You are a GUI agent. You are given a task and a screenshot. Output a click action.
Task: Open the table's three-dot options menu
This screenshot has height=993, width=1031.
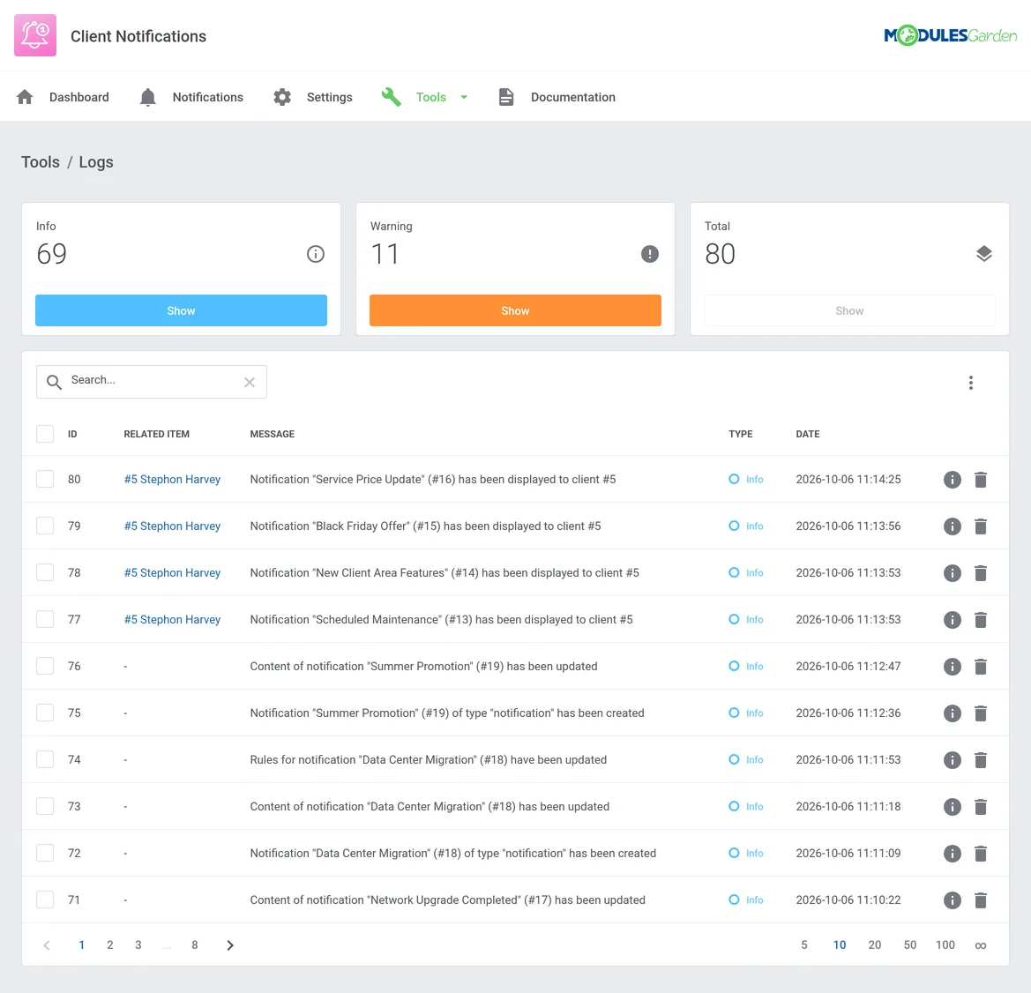point(970,383)
